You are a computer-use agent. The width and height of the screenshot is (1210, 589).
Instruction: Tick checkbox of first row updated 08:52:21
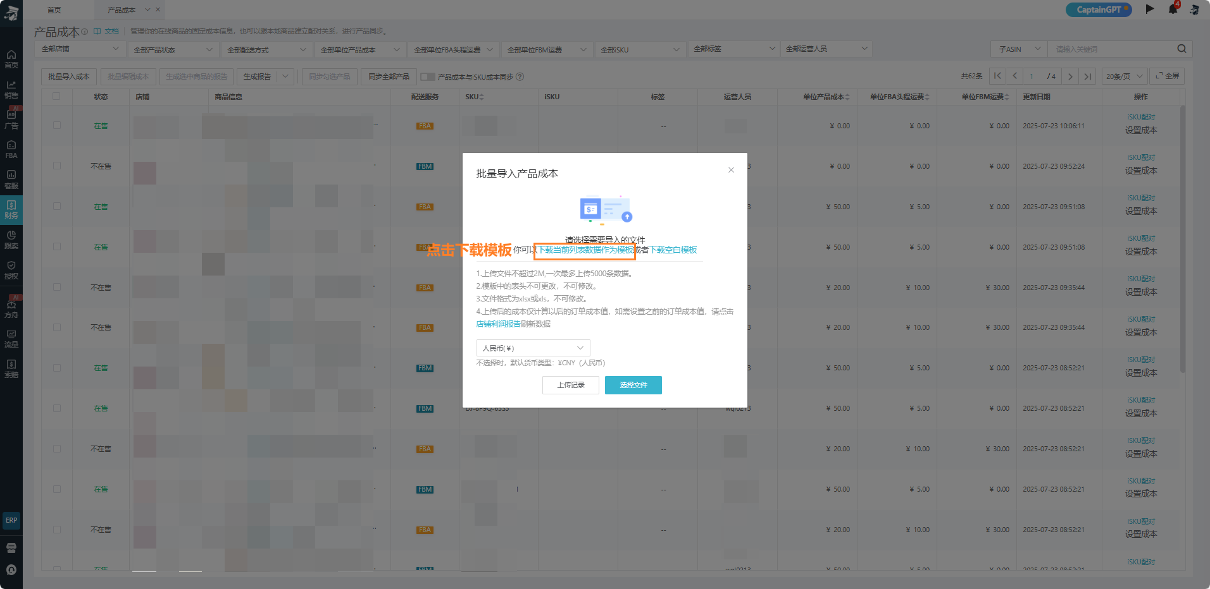coord(57,368)
